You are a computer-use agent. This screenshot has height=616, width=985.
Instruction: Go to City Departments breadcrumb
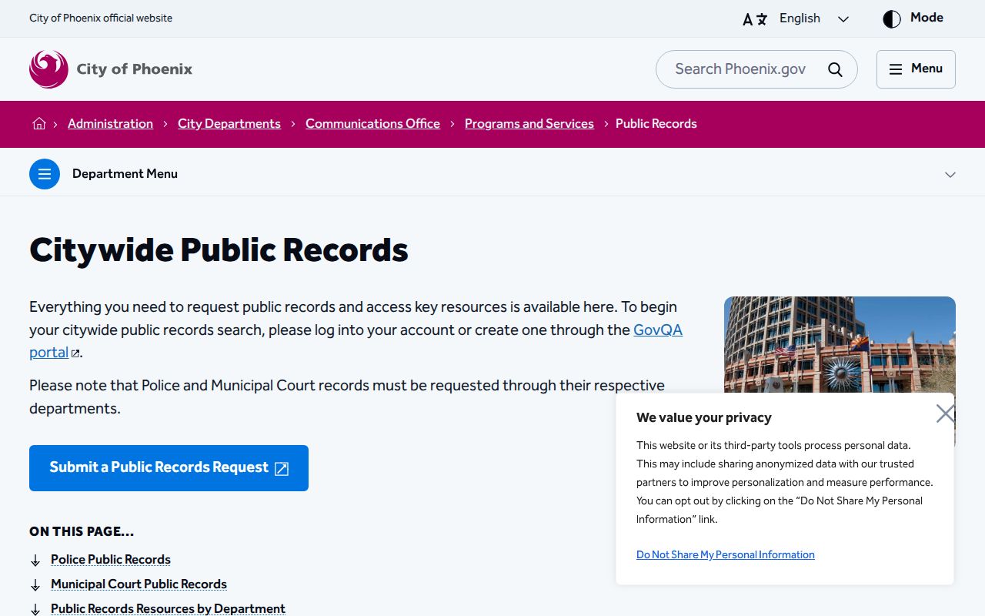coord(229,123)
